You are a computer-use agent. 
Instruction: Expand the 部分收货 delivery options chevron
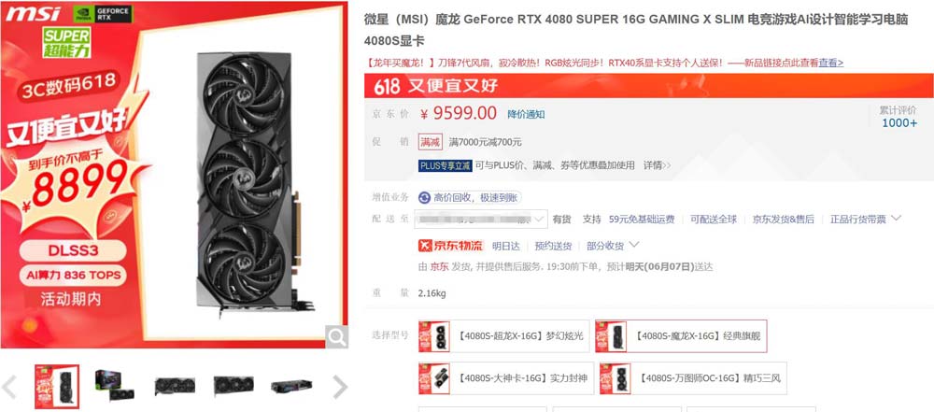click(x=634, y=245)
